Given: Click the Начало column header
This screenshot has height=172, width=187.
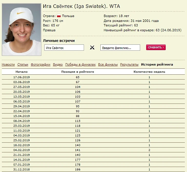Looking at the screenshot, I should pyautogui.click(x=22, y=72).
